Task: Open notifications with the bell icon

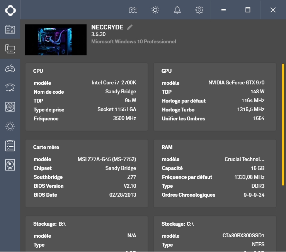Action: coord(177,10)
